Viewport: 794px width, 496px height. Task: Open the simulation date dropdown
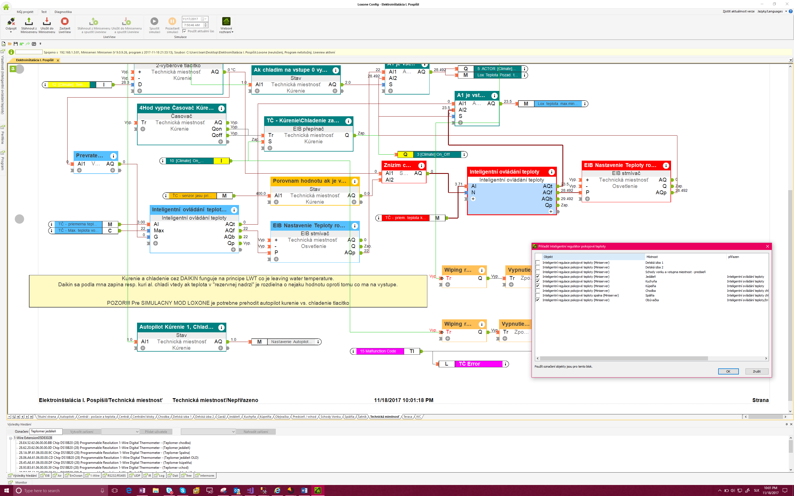click(206, 19)
